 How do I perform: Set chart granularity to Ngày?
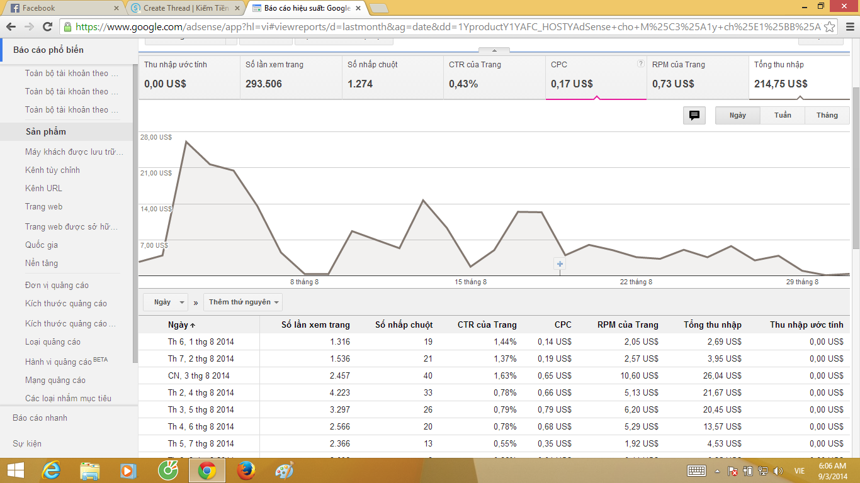click(738, 116)
